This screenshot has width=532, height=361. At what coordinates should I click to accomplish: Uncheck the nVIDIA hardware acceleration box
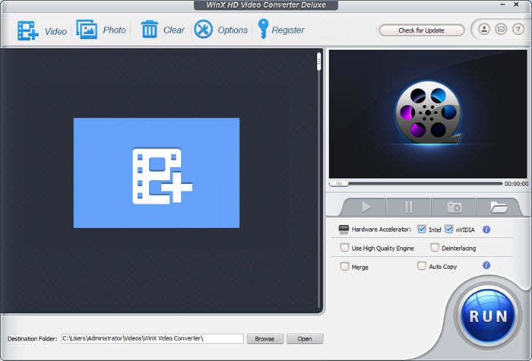[x=448, y=230]
